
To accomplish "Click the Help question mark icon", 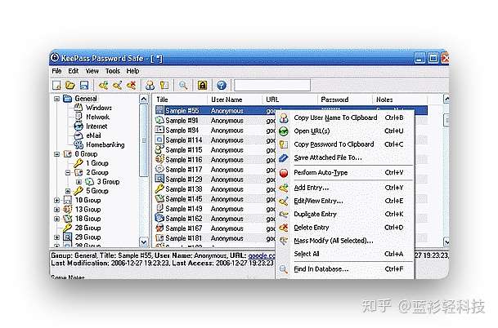I will pyautogui.click(x=222, y=85).
